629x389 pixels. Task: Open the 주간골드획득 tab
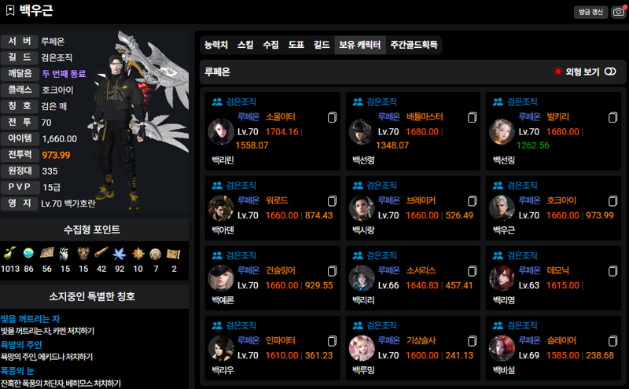click(414, 45)
